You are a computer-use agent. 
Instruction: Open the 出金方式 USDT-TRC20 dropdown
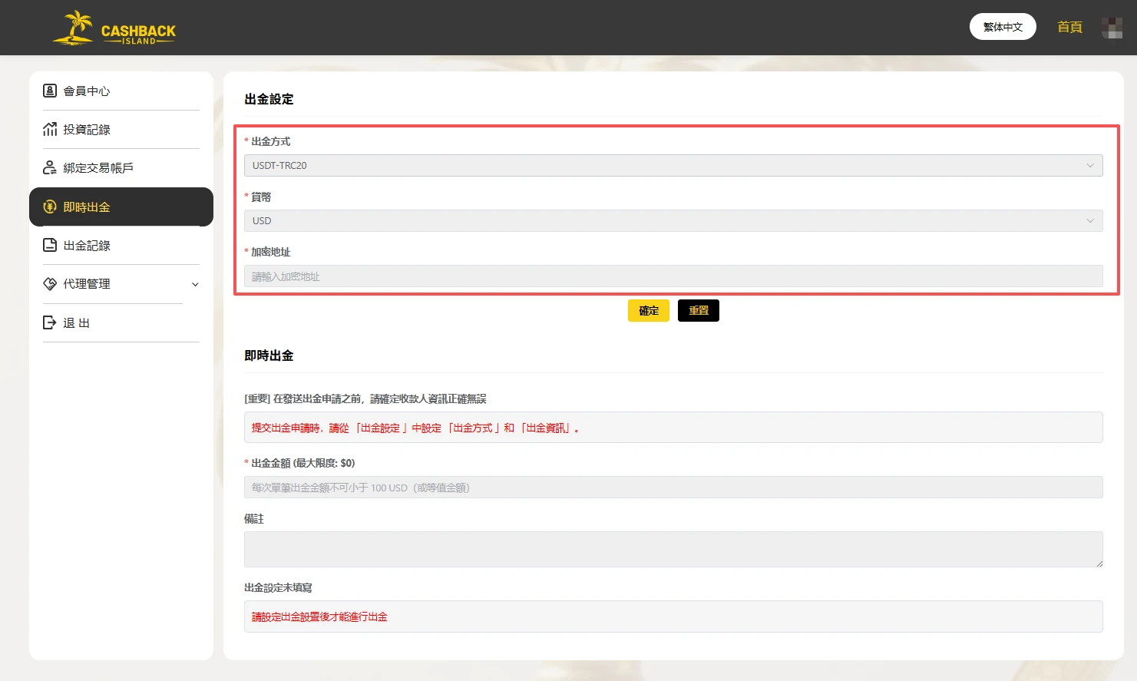[673, 165]
